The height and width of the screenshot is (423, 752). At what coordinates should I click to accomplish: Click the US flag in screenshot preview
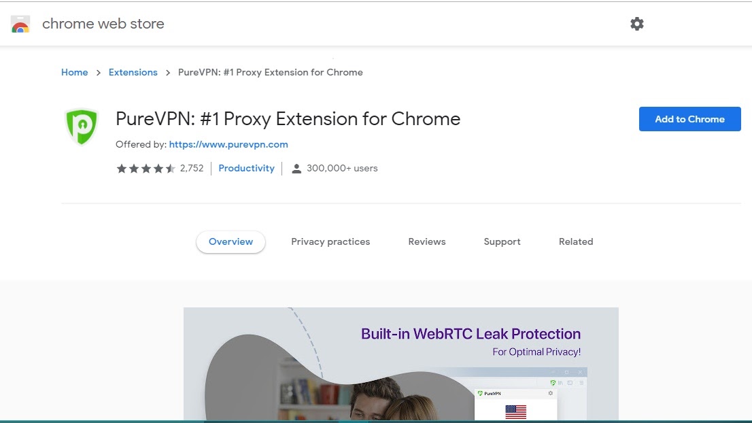click(515, 411)
